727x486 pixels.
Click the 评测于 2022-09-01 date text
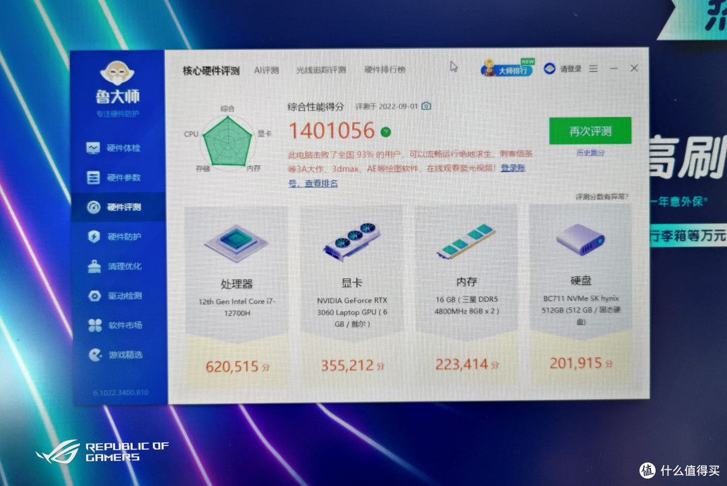[386, 106]
